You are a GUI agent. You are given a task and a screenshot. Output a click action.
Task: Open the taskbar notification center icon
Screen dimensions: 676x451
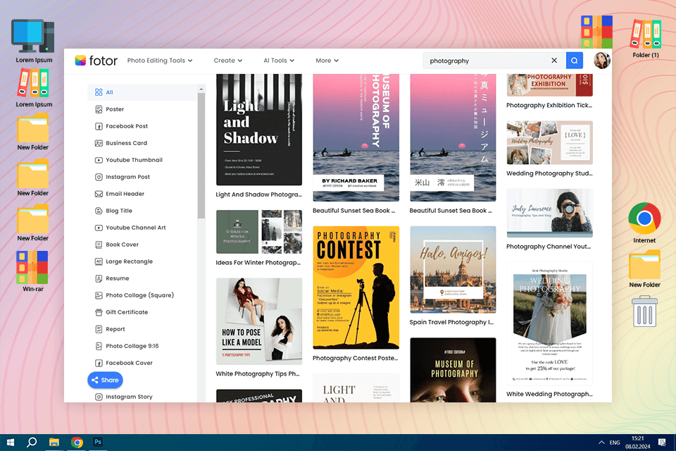click(x=662, y=443)
